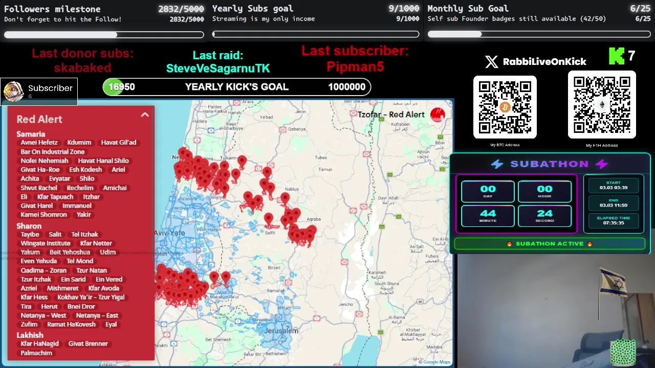Click the SUBATHON ACTIVE banner
This screenshot has width=655, height=368.
tap(550, 244)
